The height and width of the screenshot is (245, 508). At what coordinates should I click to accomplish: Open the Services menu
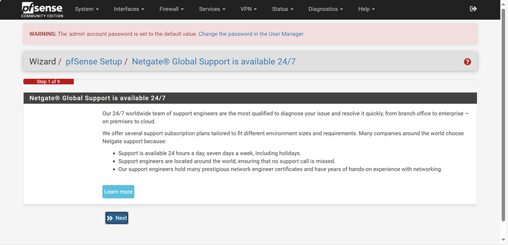(x=212, y=9)
